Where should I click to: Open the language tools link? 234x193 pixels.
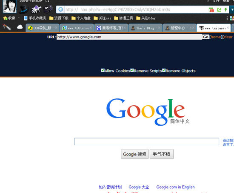(228, 144)
